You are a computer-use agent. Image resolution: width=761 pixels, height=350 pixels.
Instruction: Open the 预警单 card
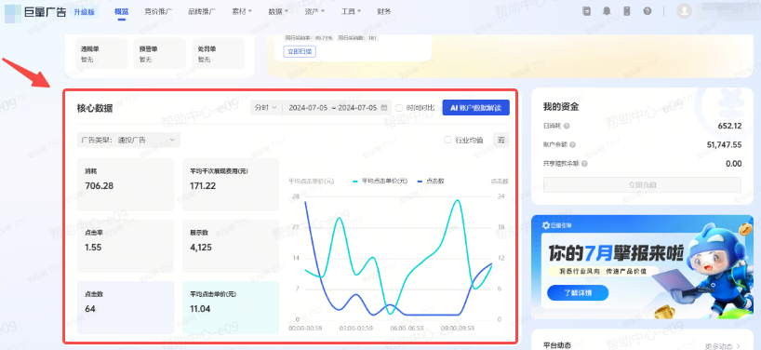tap(160, 53)
